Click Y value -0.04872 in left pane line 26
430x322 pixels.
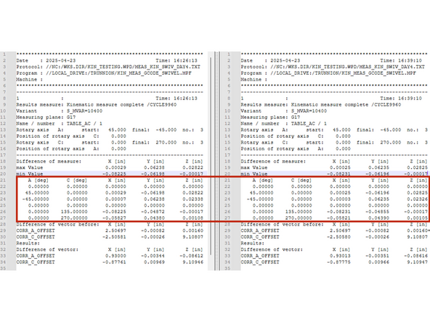pyautogui.click(x=153, y=212)
